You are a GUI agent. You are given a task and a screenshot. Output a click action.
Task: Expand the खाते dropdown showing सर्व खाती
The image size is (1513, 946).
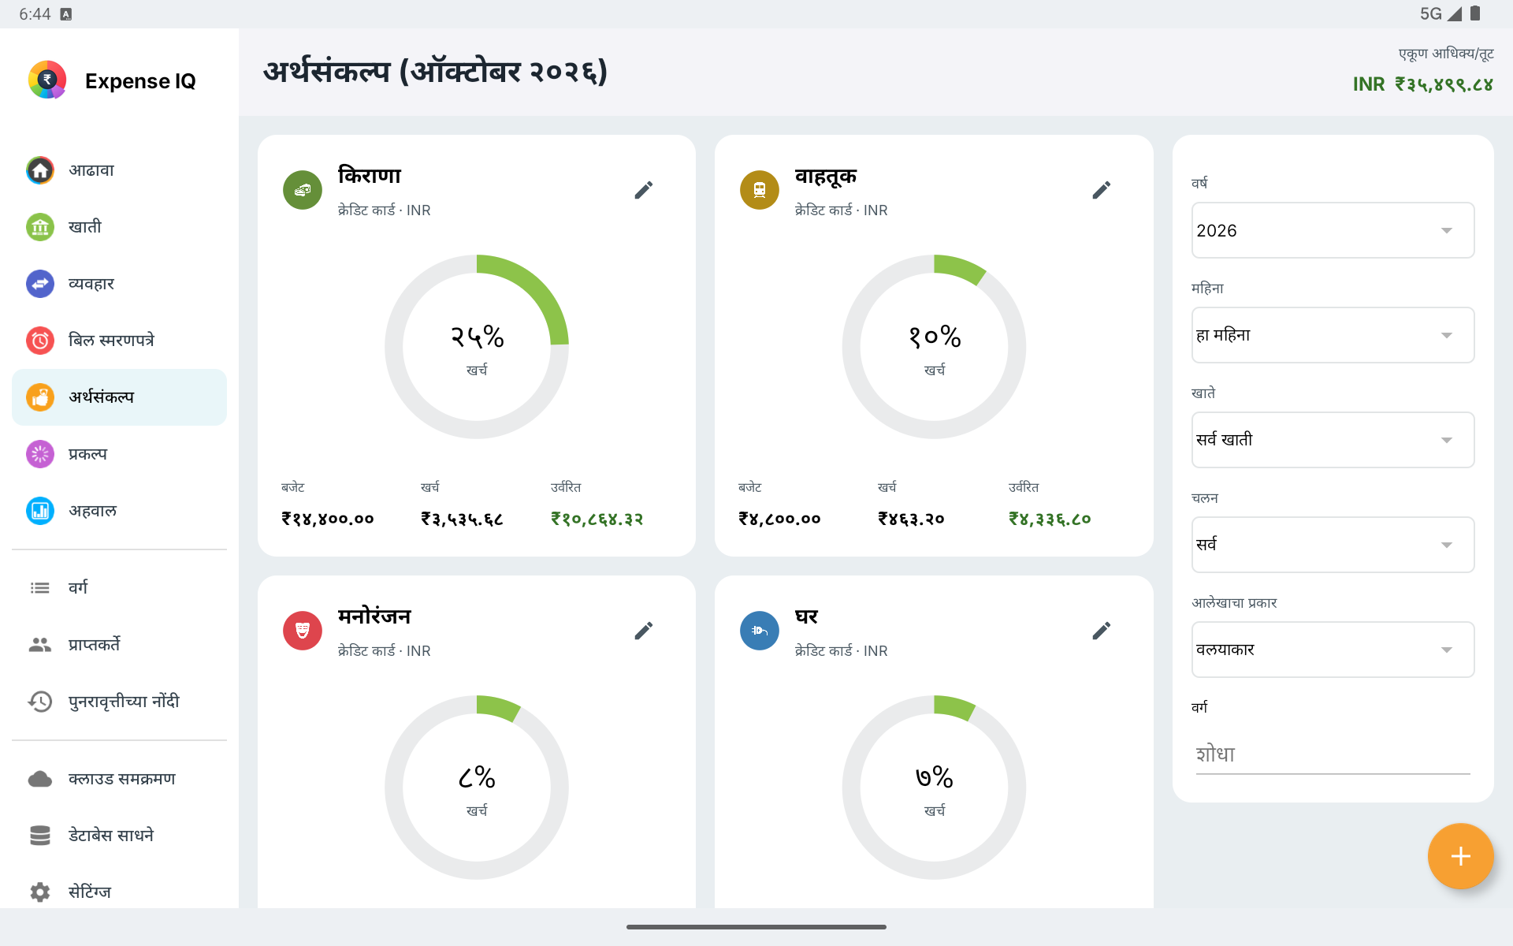(x=1333, y=440)
